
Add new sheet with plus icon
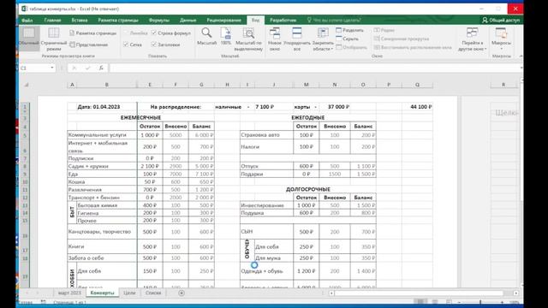tap(182, 293)
